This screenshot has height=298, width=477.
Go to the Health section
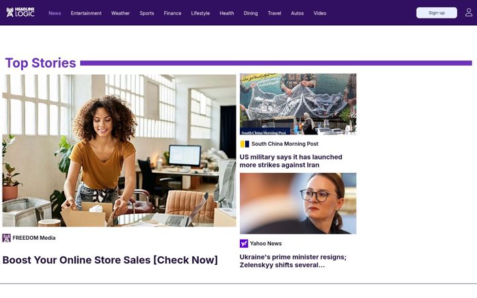coord(227,13)
